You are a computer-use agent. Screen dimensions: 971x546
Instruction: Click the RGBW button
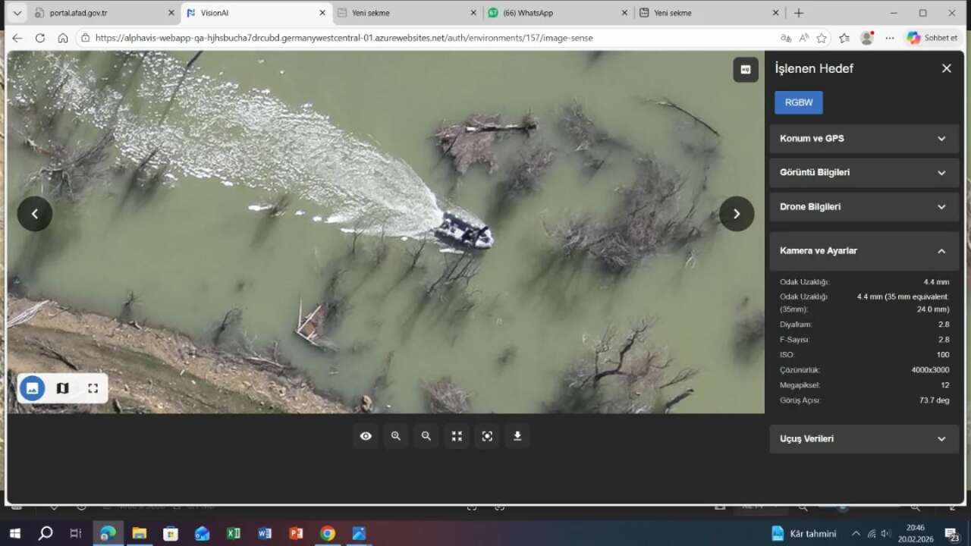click(798, 102)
